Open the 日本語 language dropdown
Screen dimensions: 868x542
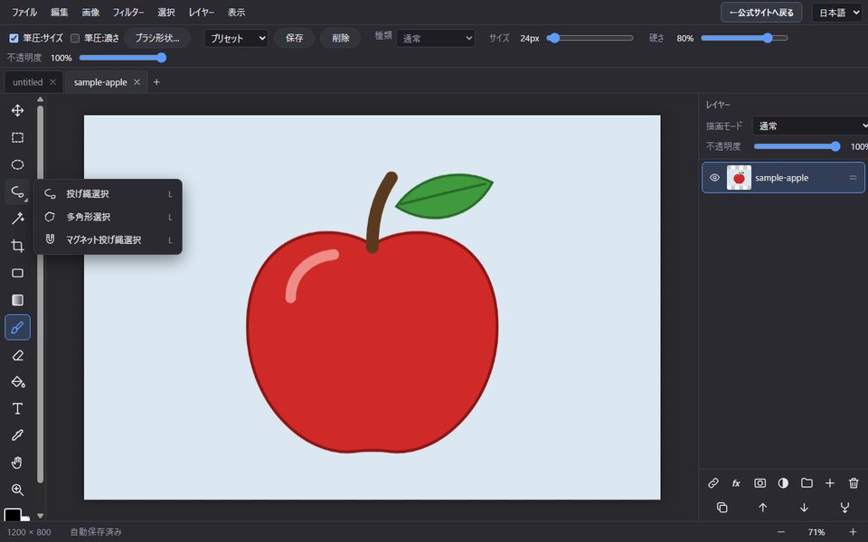(x=837, y=13)
